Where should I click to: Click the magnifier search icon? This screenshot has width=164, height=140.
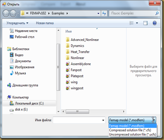[x=157, y=13]
